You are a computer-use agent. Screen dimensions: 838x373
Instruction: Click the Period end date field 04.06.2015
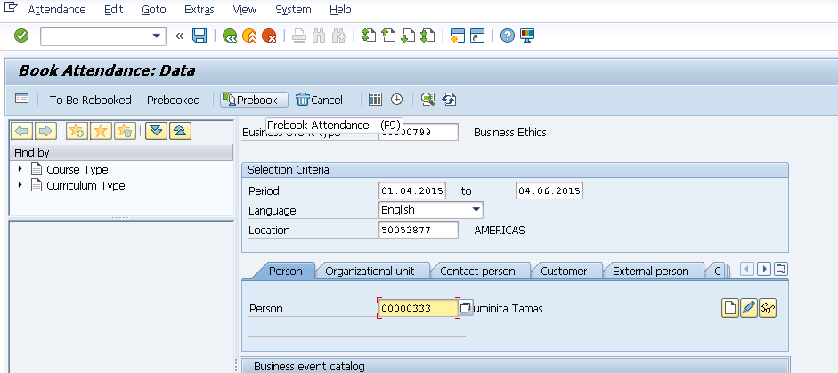(x=549, y=191)
